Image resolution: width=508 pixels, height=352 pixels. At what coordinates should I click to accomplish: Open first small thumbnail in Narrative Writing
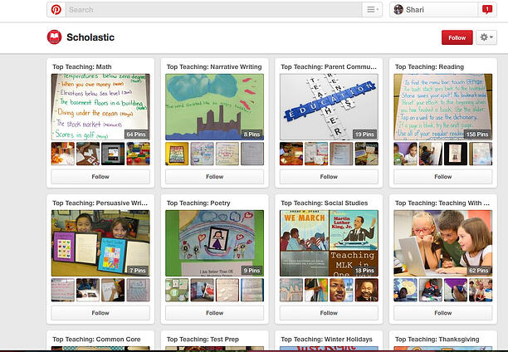coord(177,154)
